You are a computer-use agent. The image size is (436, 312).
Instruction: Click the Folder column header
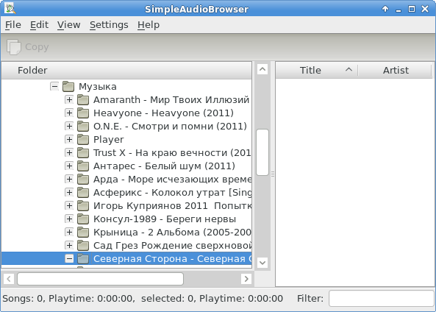click(x=126, y=71)
